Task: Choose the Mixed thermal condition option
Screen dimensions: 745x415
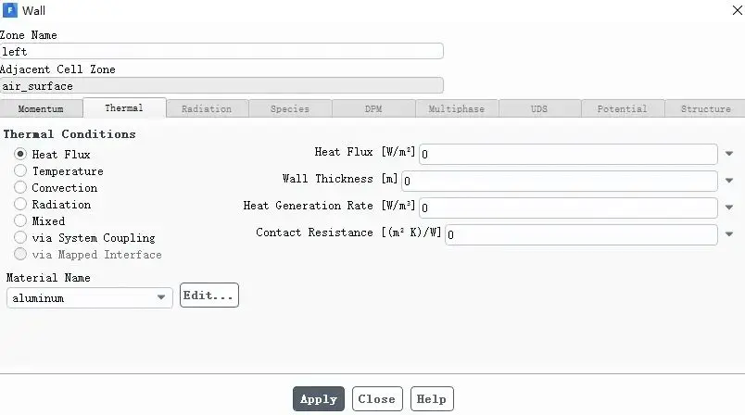Action: coord(20,220)
